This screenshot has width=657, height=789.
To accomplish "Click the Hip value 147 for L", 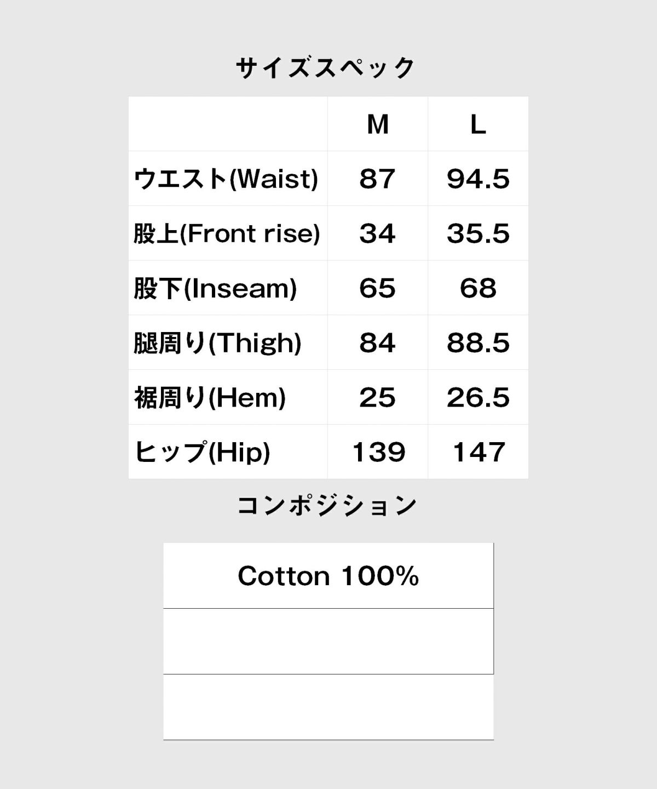I will [x=479, y=453].
